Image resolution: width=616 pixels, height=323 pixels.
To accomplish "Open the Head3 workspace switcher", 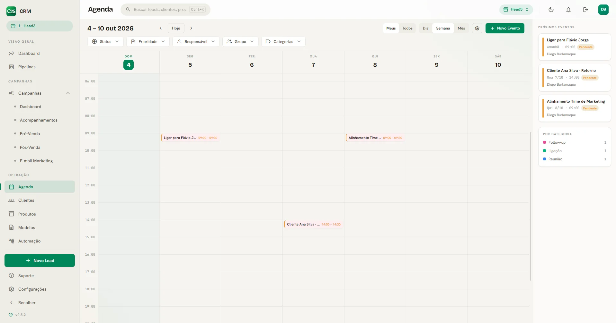I will [516, 10].
